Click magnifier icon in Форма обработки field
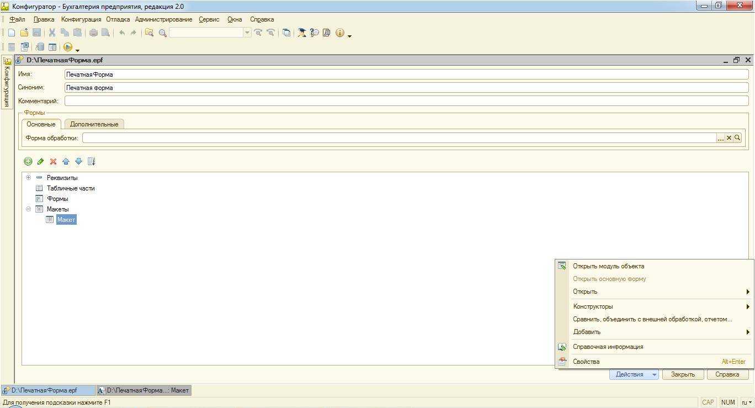The height and width of the screenshot is (408, 755). pyautogui.click(x=737, y=138)
